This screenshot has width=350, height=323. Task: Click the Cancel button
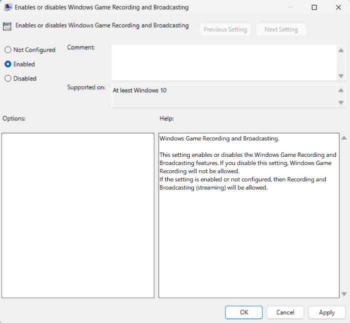click(285, 313)
